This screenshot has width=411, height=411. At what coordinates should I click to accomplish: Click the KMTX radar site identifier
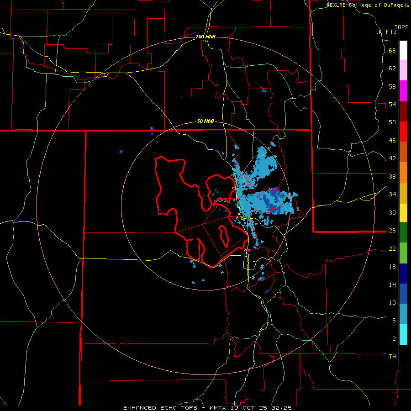pos(218,408)
